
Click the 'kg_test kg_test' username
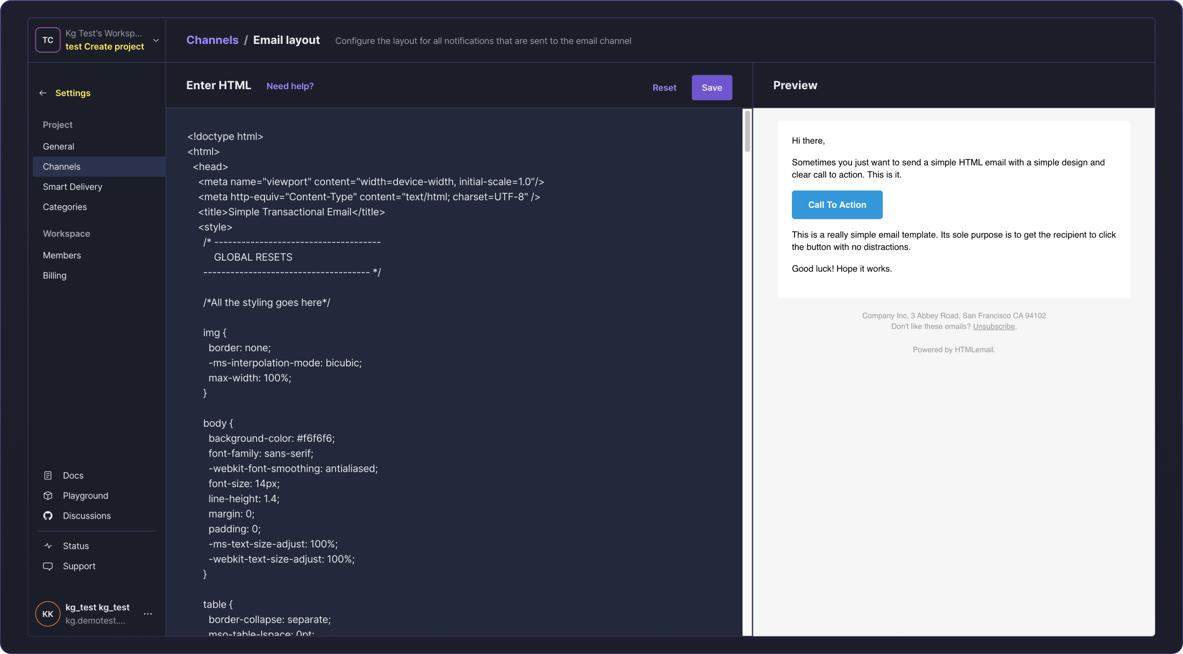(97, 607)
